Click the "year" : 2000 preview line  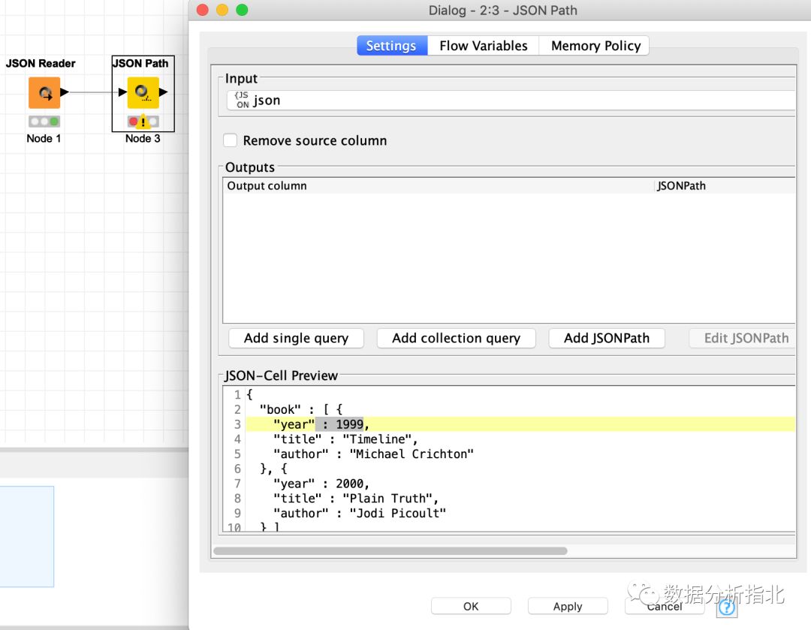[321, 484]
